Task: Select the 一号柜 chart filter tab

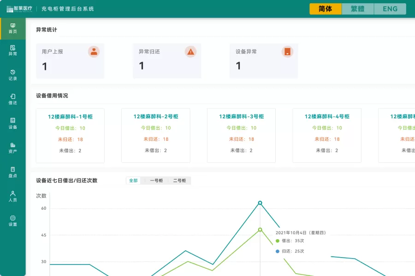Action: click(156, 181)
